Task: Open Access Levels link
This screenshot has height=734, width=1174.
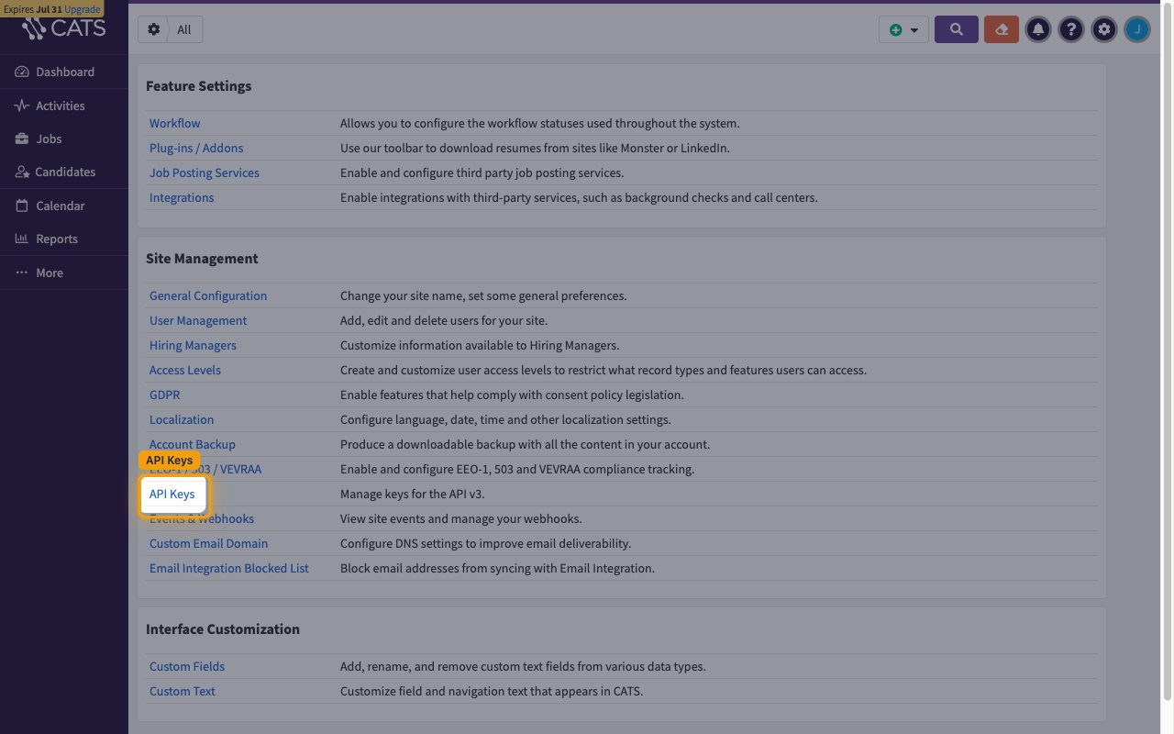Action: pyautogui.click(x=185, y=370)
